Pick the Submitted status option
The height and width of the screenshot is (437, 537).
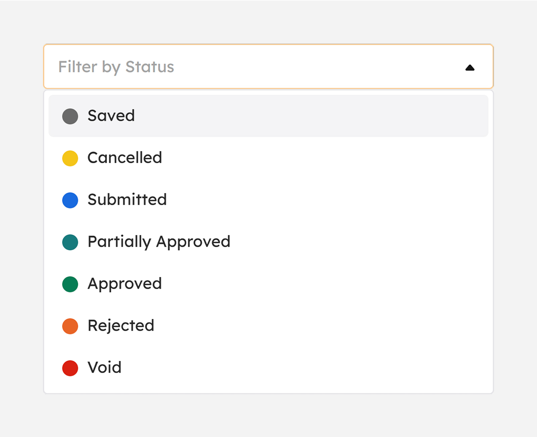click(x=127, y=200)
